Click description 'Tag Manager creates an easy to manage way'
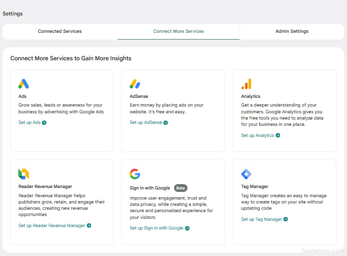This screenshot has width=347, height=256. (x=284, y=202)
